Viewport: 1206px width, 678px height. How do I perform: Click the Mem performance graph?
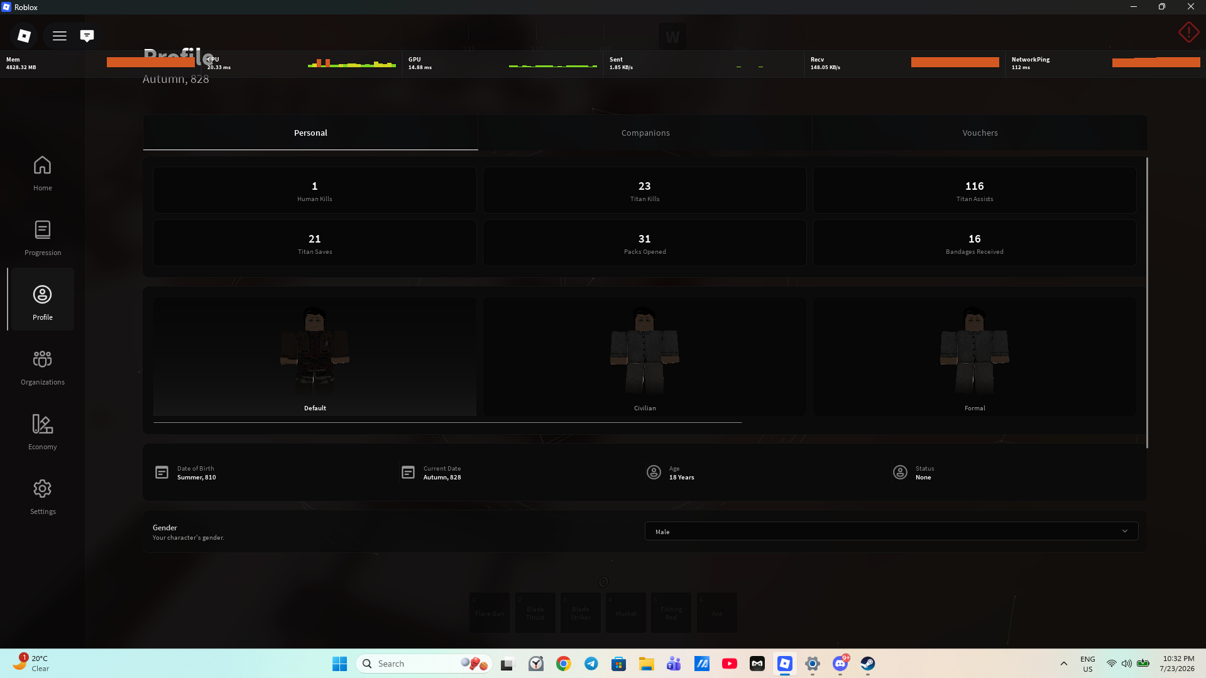point(151,62)
